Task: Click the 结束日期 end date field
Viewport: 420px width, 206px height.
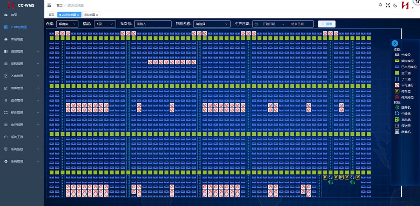Action: point(297,24)
